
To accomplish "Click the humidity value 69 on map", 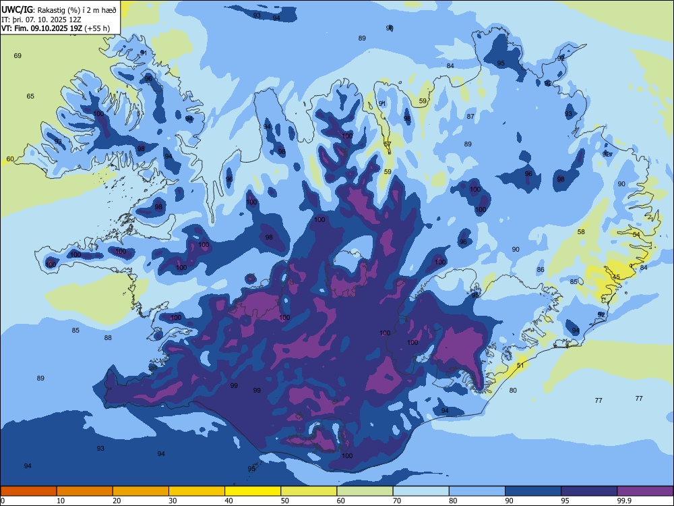I will [18, 55].
